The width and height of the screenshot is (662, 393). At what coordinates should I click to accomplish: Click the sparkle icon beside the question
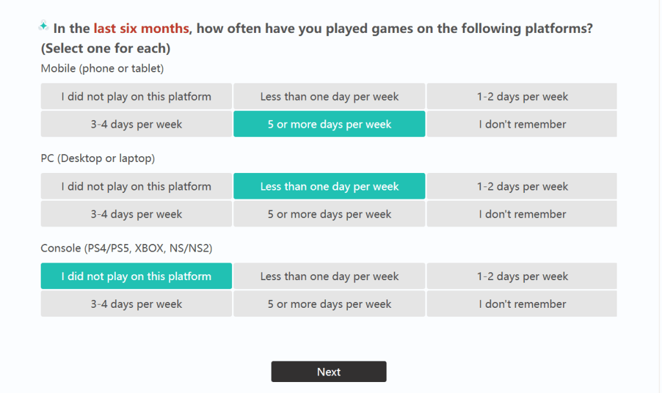pos(43,26)
